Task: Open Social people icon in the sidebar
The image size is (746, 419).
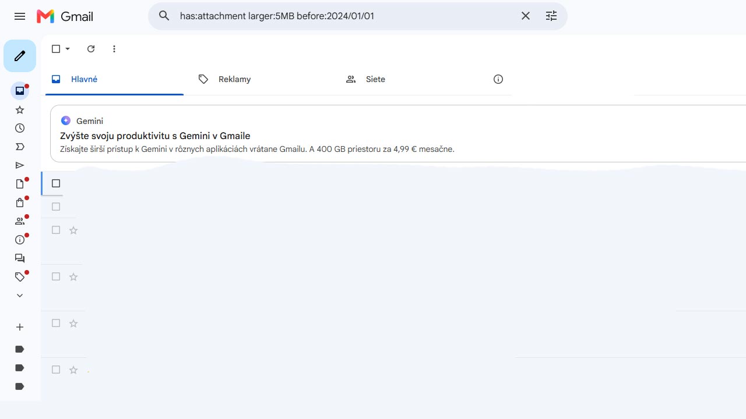Action: (20, 221)
